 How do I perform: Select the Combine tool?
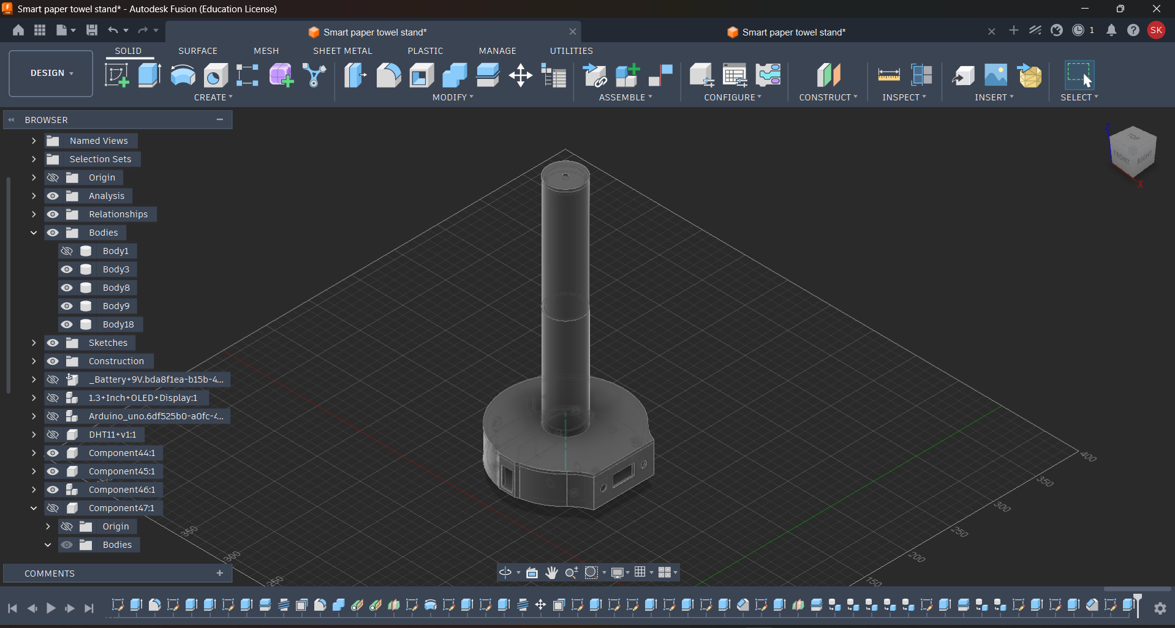(x=455, y=75)
